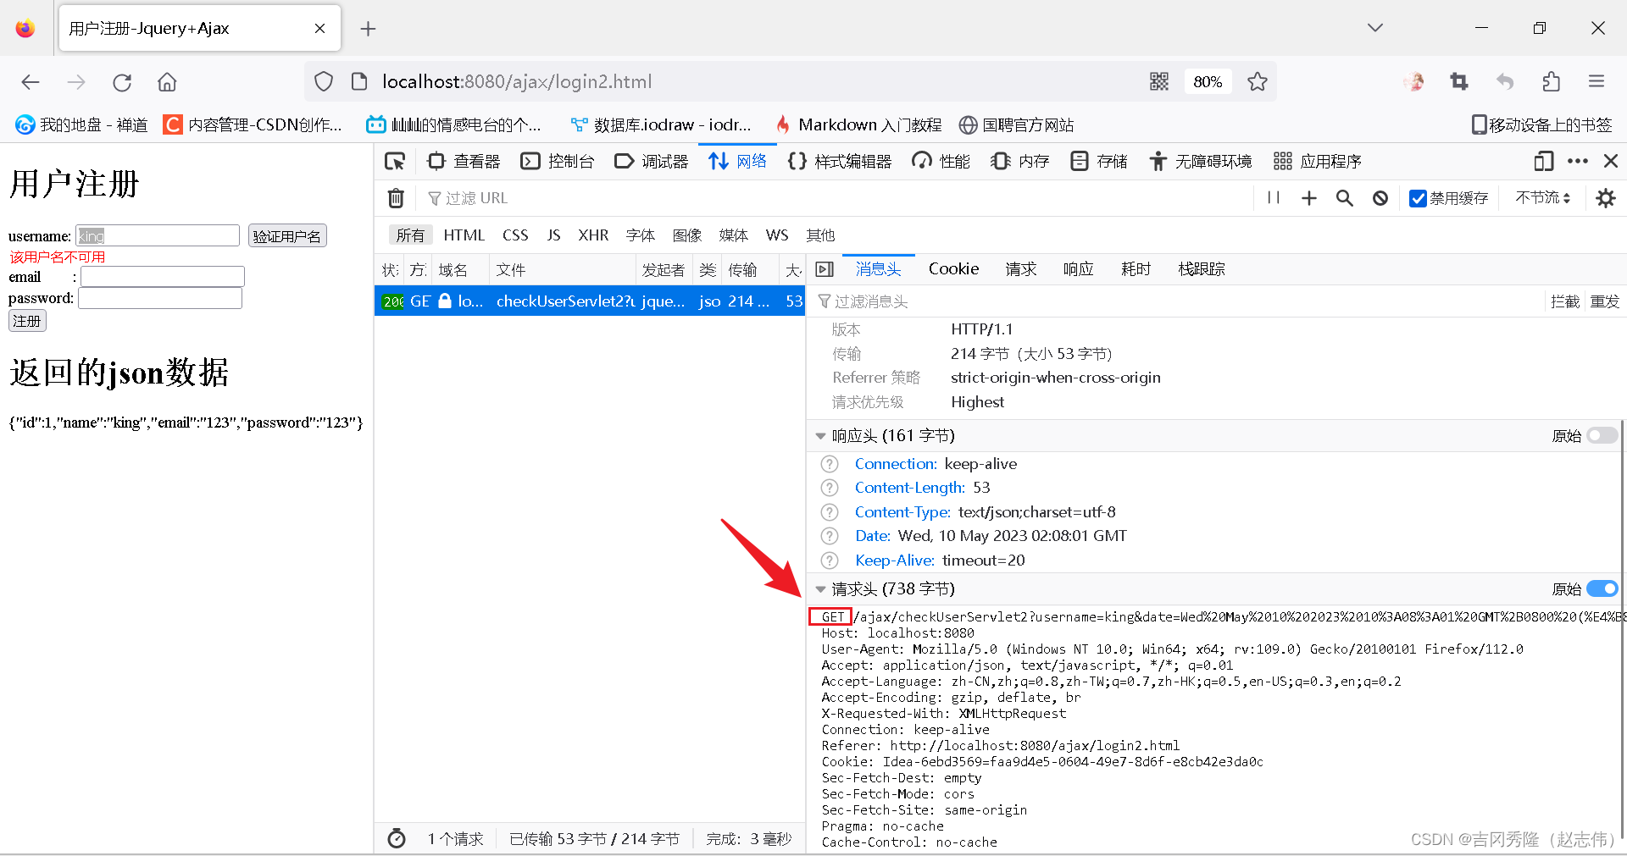
Task: Open network settings gear icon
Action: click(x=1605, y=198)
